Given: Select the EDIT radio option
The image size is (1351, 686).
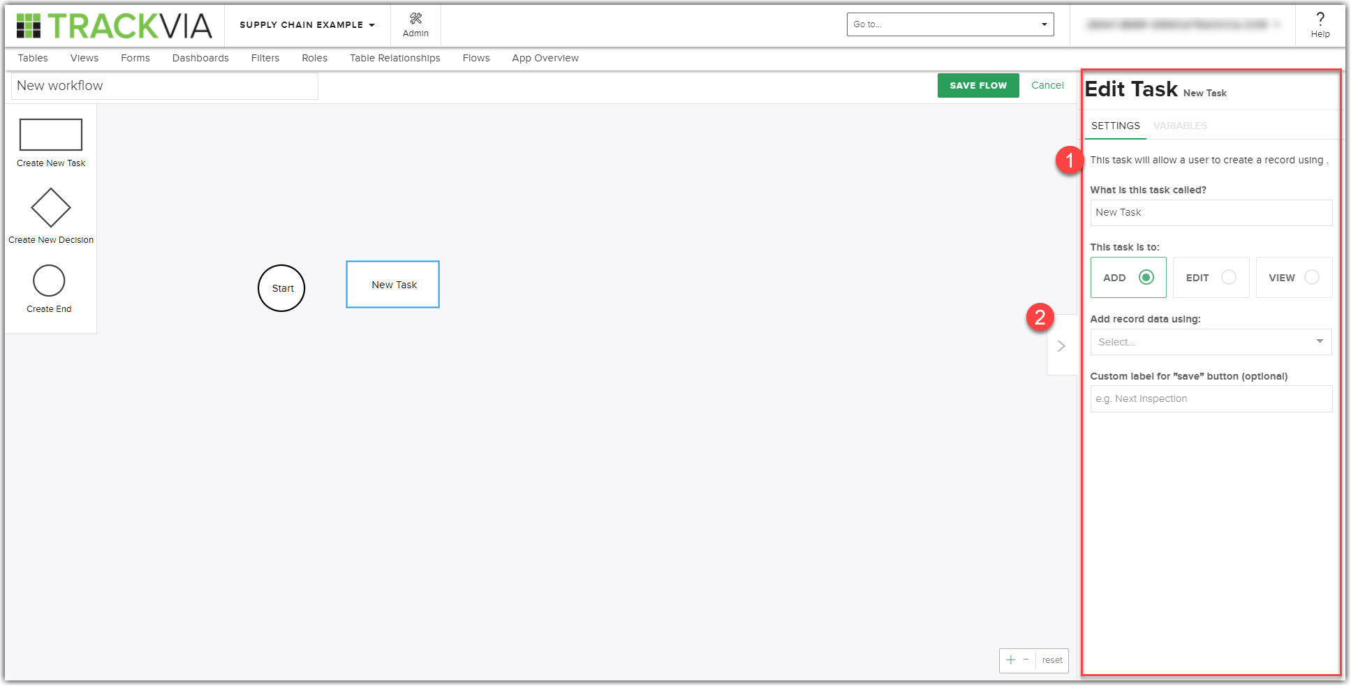Looking at the screenshot, I should [1211, 278].
